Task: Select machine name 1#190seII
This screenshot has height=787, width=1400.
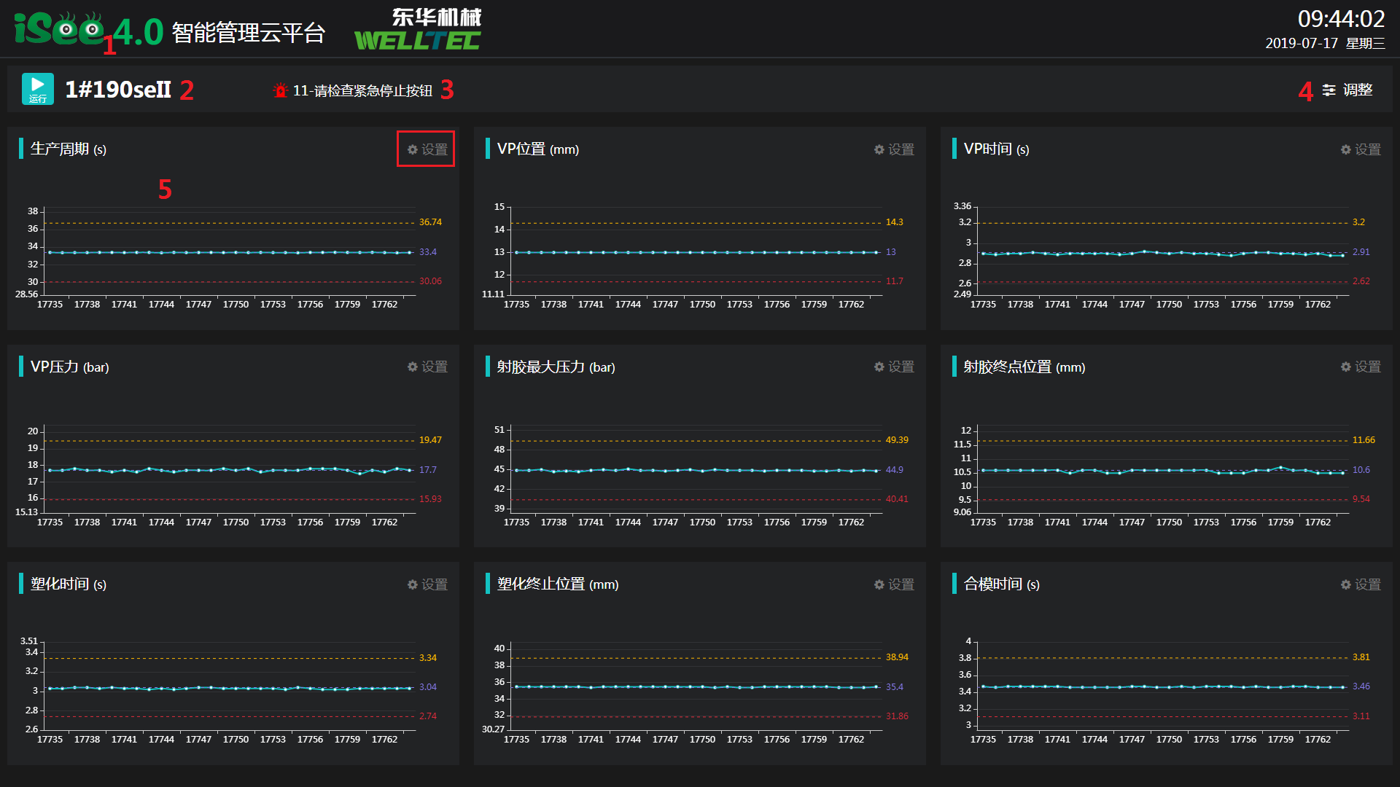Action: click(x=118, y=90)
